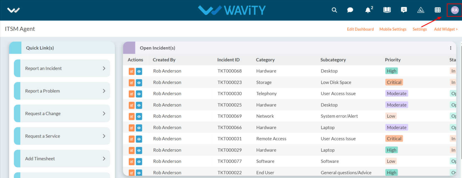
Task: Click the Open Incident(s) widget title
Action: 158,48
